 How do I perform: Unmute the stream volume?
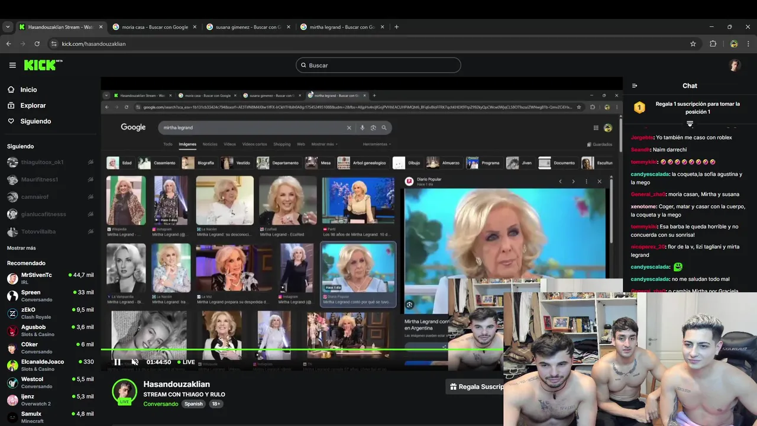click(x=135, y=362)
